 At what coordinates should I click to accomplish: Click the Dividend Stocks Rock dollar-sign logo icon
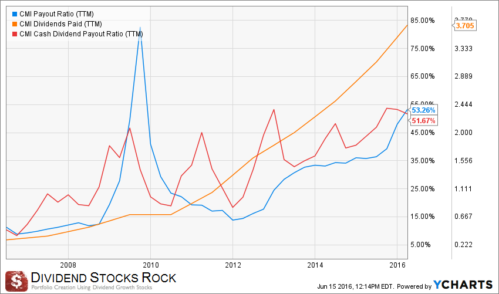tap(16, 280)
